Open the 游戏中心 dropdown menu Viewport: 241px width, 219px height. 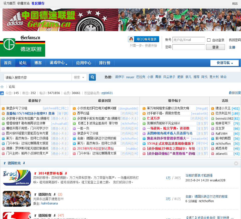58,63
